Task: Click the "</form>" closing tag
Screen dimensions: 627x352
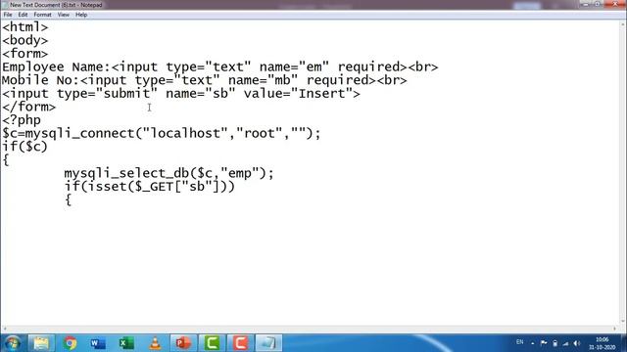Action: coord(28,107)
